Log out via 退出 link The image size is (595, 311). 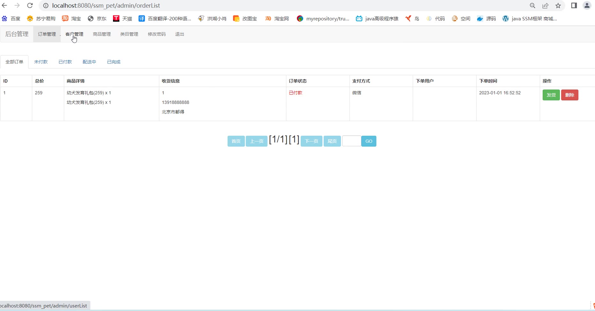(180, 34)
